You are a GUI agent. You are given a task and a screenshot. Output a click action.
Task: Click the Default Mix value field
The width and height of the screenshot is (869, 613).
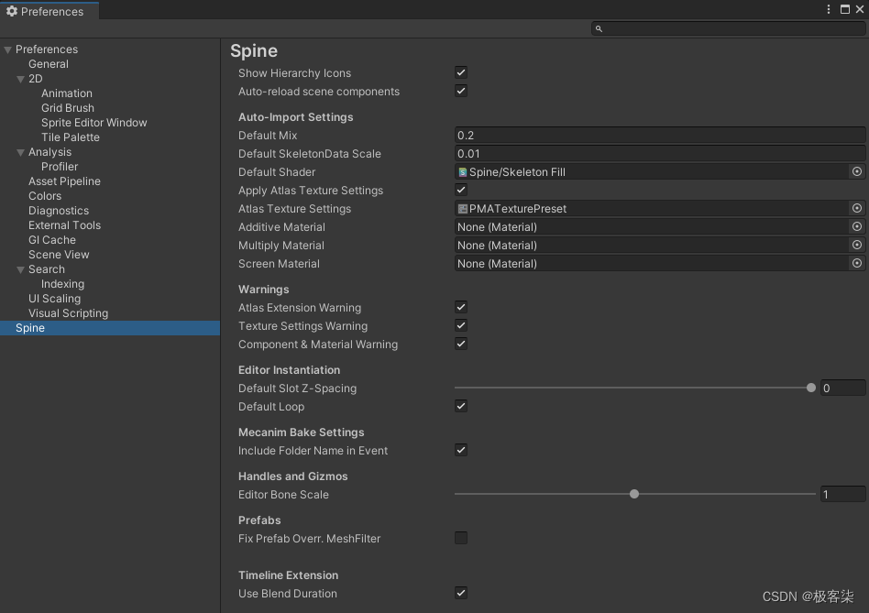coord(660,136)
